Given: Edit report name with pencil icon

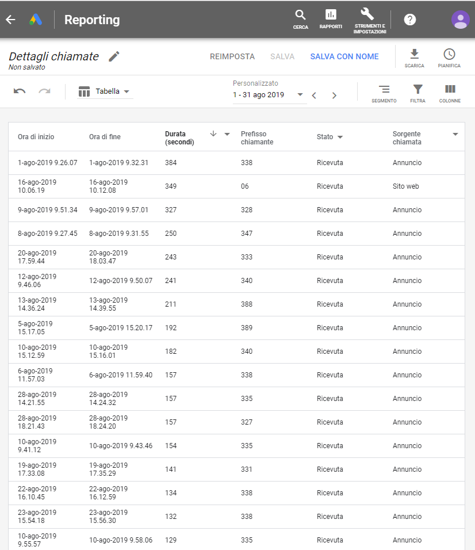Looking at the screenshot, I should tap(114, 56).
